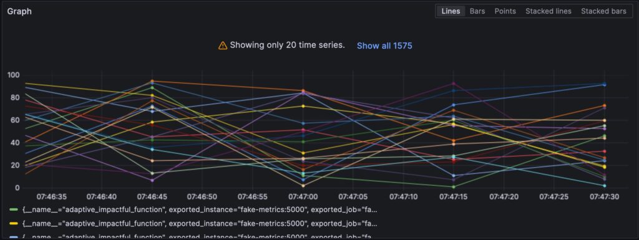Click the Graph panel title
The height and width of the screenshot is (240, 639).
pyautogui.click(x=19, y=11)
